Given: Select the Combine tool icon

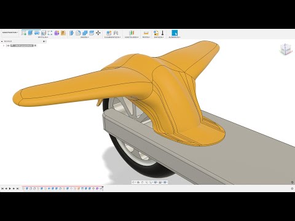Looking at the screenshot, I should coord(85,33).
